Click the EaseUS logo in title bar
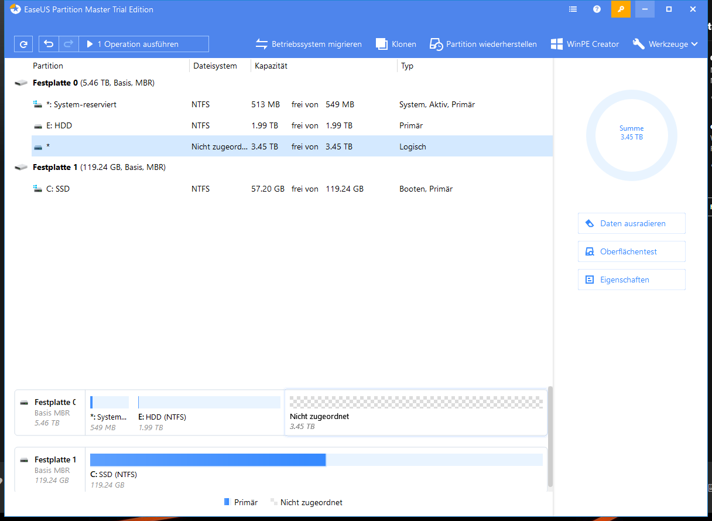Image resolution: width=712 pixels, height=521 pixels. 15,9
